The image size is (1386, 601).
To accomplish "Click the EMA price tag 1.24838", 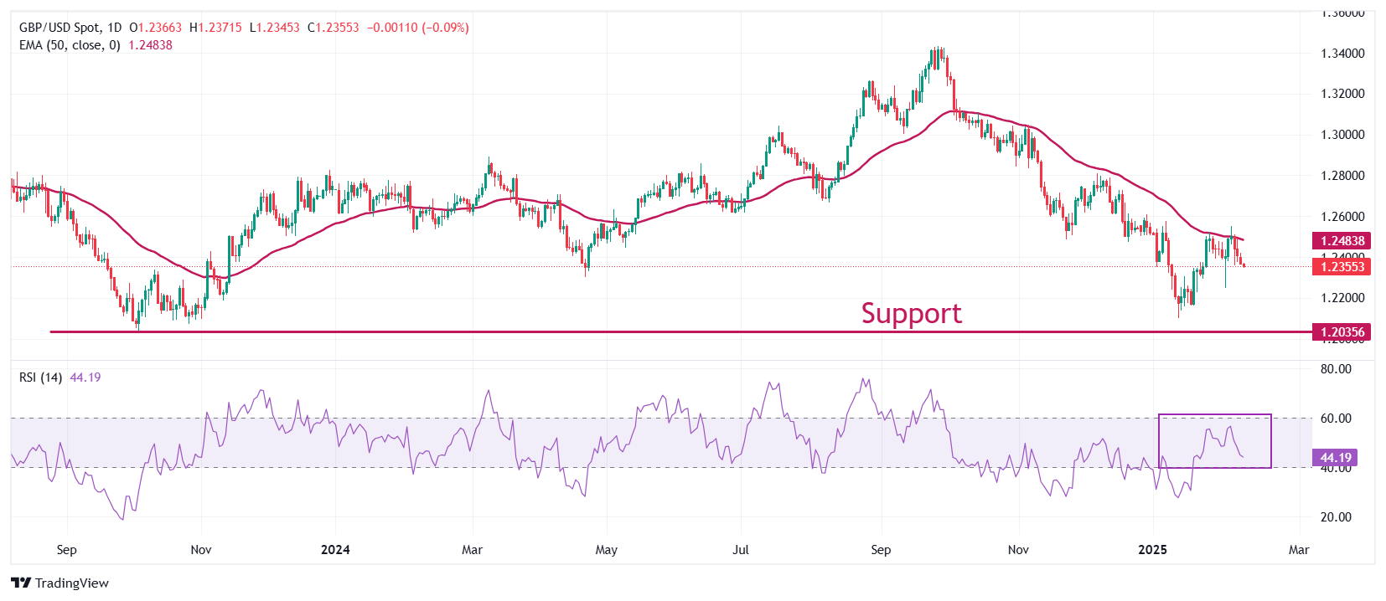I will click(x=1342, y=240).
